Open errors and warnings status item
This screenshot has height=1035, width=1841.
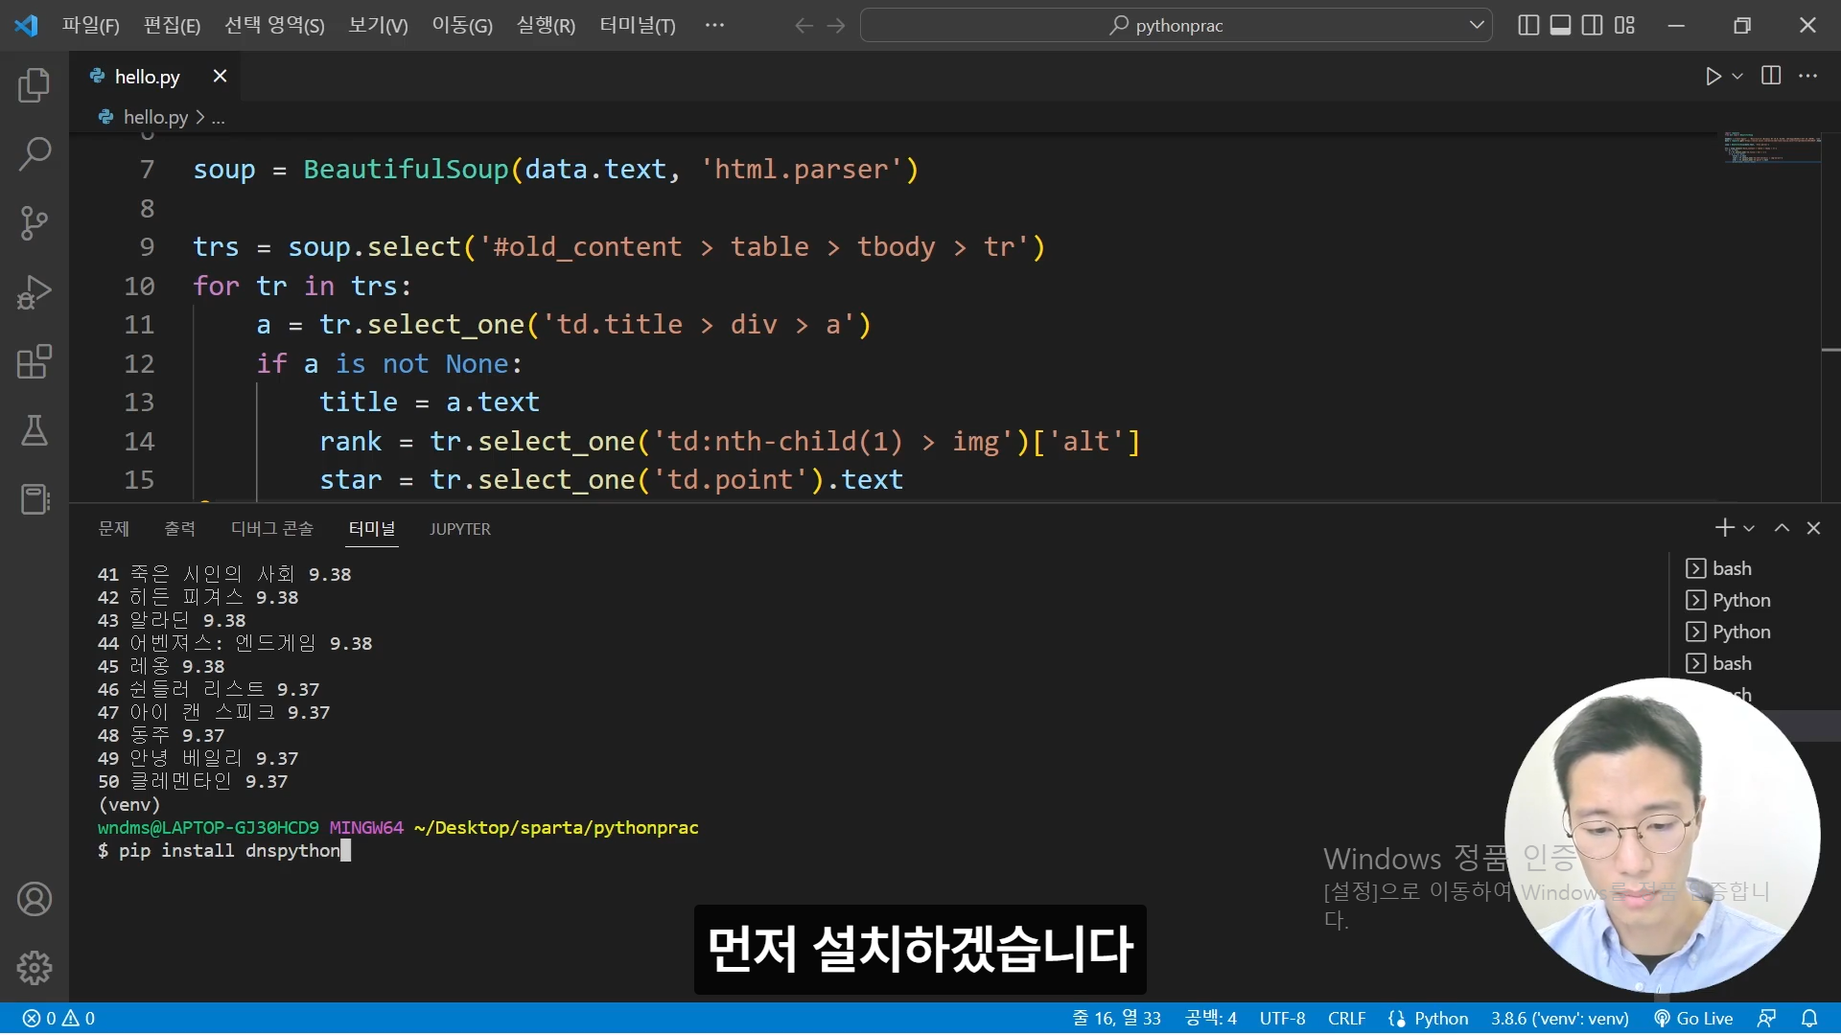click(x=58, y=1019)
